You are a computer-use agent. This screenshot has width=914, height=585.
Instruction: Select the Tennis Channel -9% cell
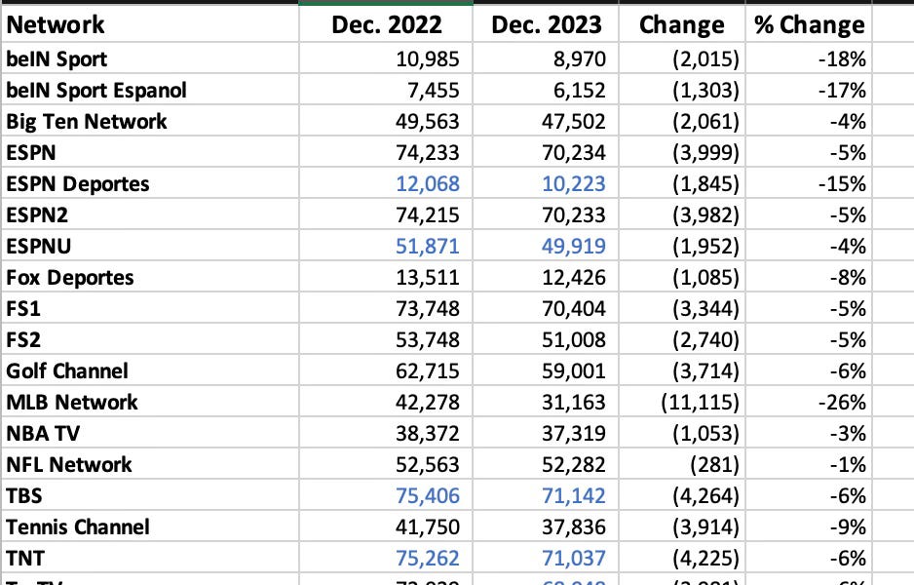pos(844,526)
